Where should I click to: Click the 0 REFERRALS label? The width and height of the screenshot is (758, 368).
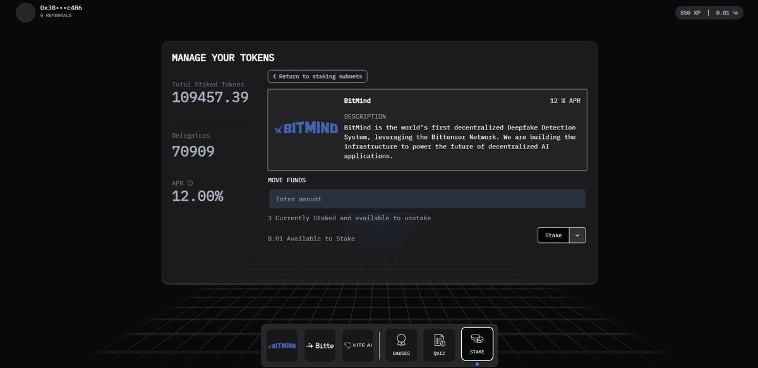click(x=56, y=16)
